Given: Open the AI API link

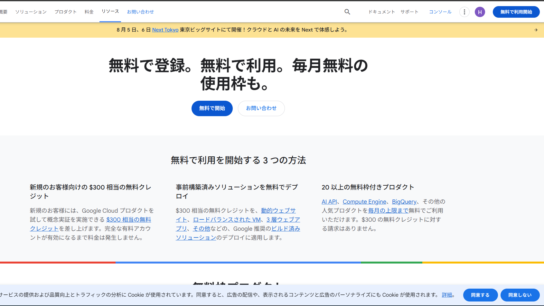Looking at the screenshot, I should point(329,202).
